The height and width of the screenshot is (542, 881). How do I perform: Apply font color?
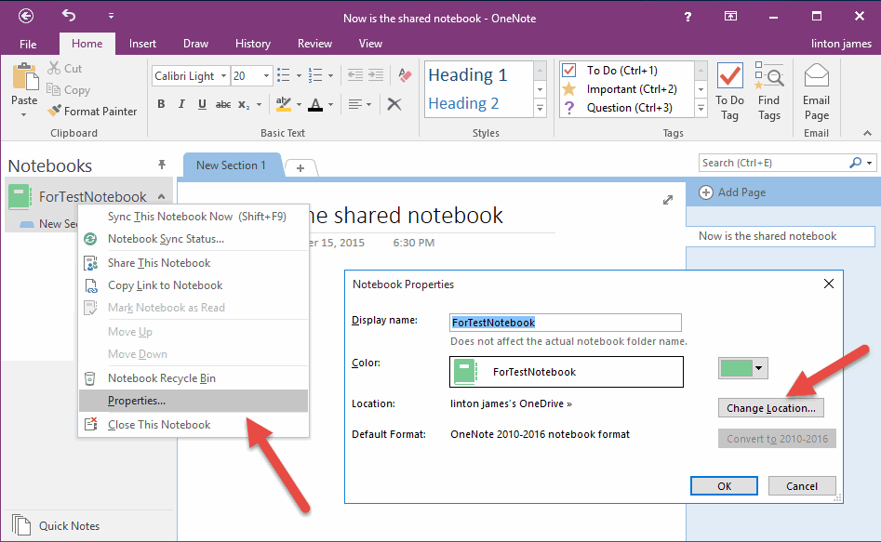[315, 104]
